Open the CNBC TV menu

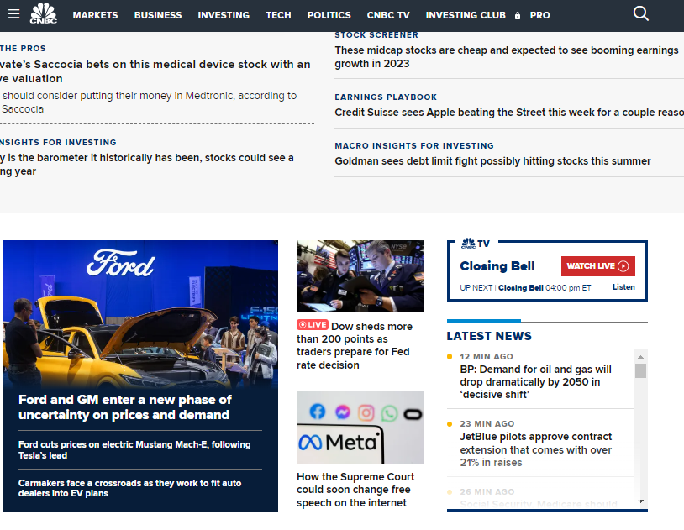click(x=388, y=15)
